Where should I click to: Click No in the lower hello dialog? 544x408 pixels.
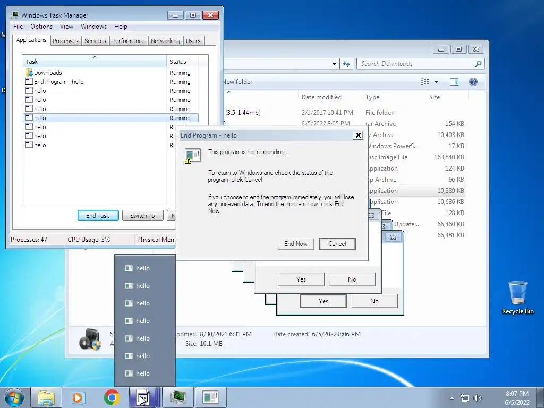375,301
